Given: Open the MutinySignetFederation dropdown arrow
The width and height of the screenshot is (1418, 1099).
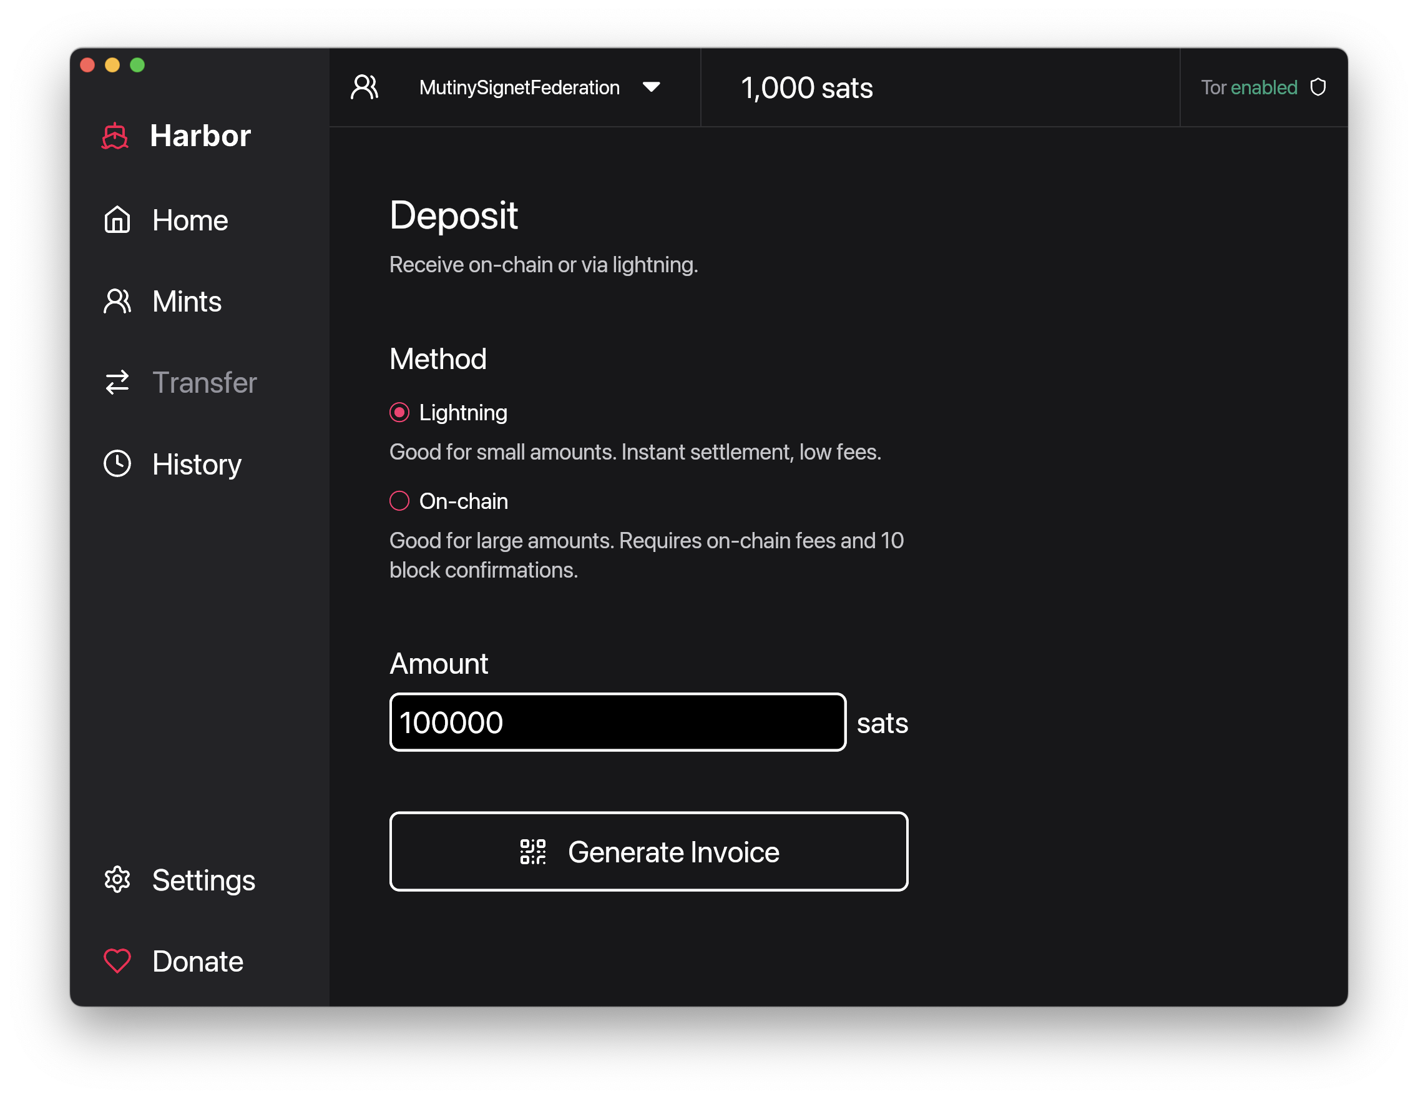Looking at the screenshot, I should pyautogui.click(x=651, y=87).
